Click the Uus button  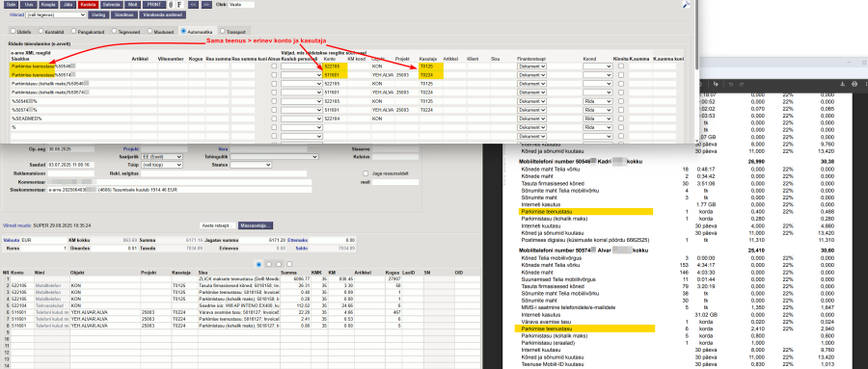30,5
